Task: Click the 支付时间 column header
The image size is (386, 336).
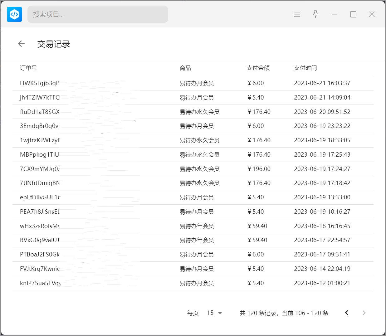Action: pyautogui.click(x=305, y=68)
